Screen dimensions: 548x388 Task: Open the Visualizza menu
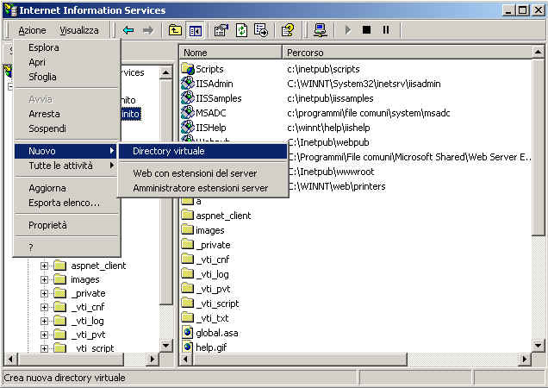[x=79, y=30]
